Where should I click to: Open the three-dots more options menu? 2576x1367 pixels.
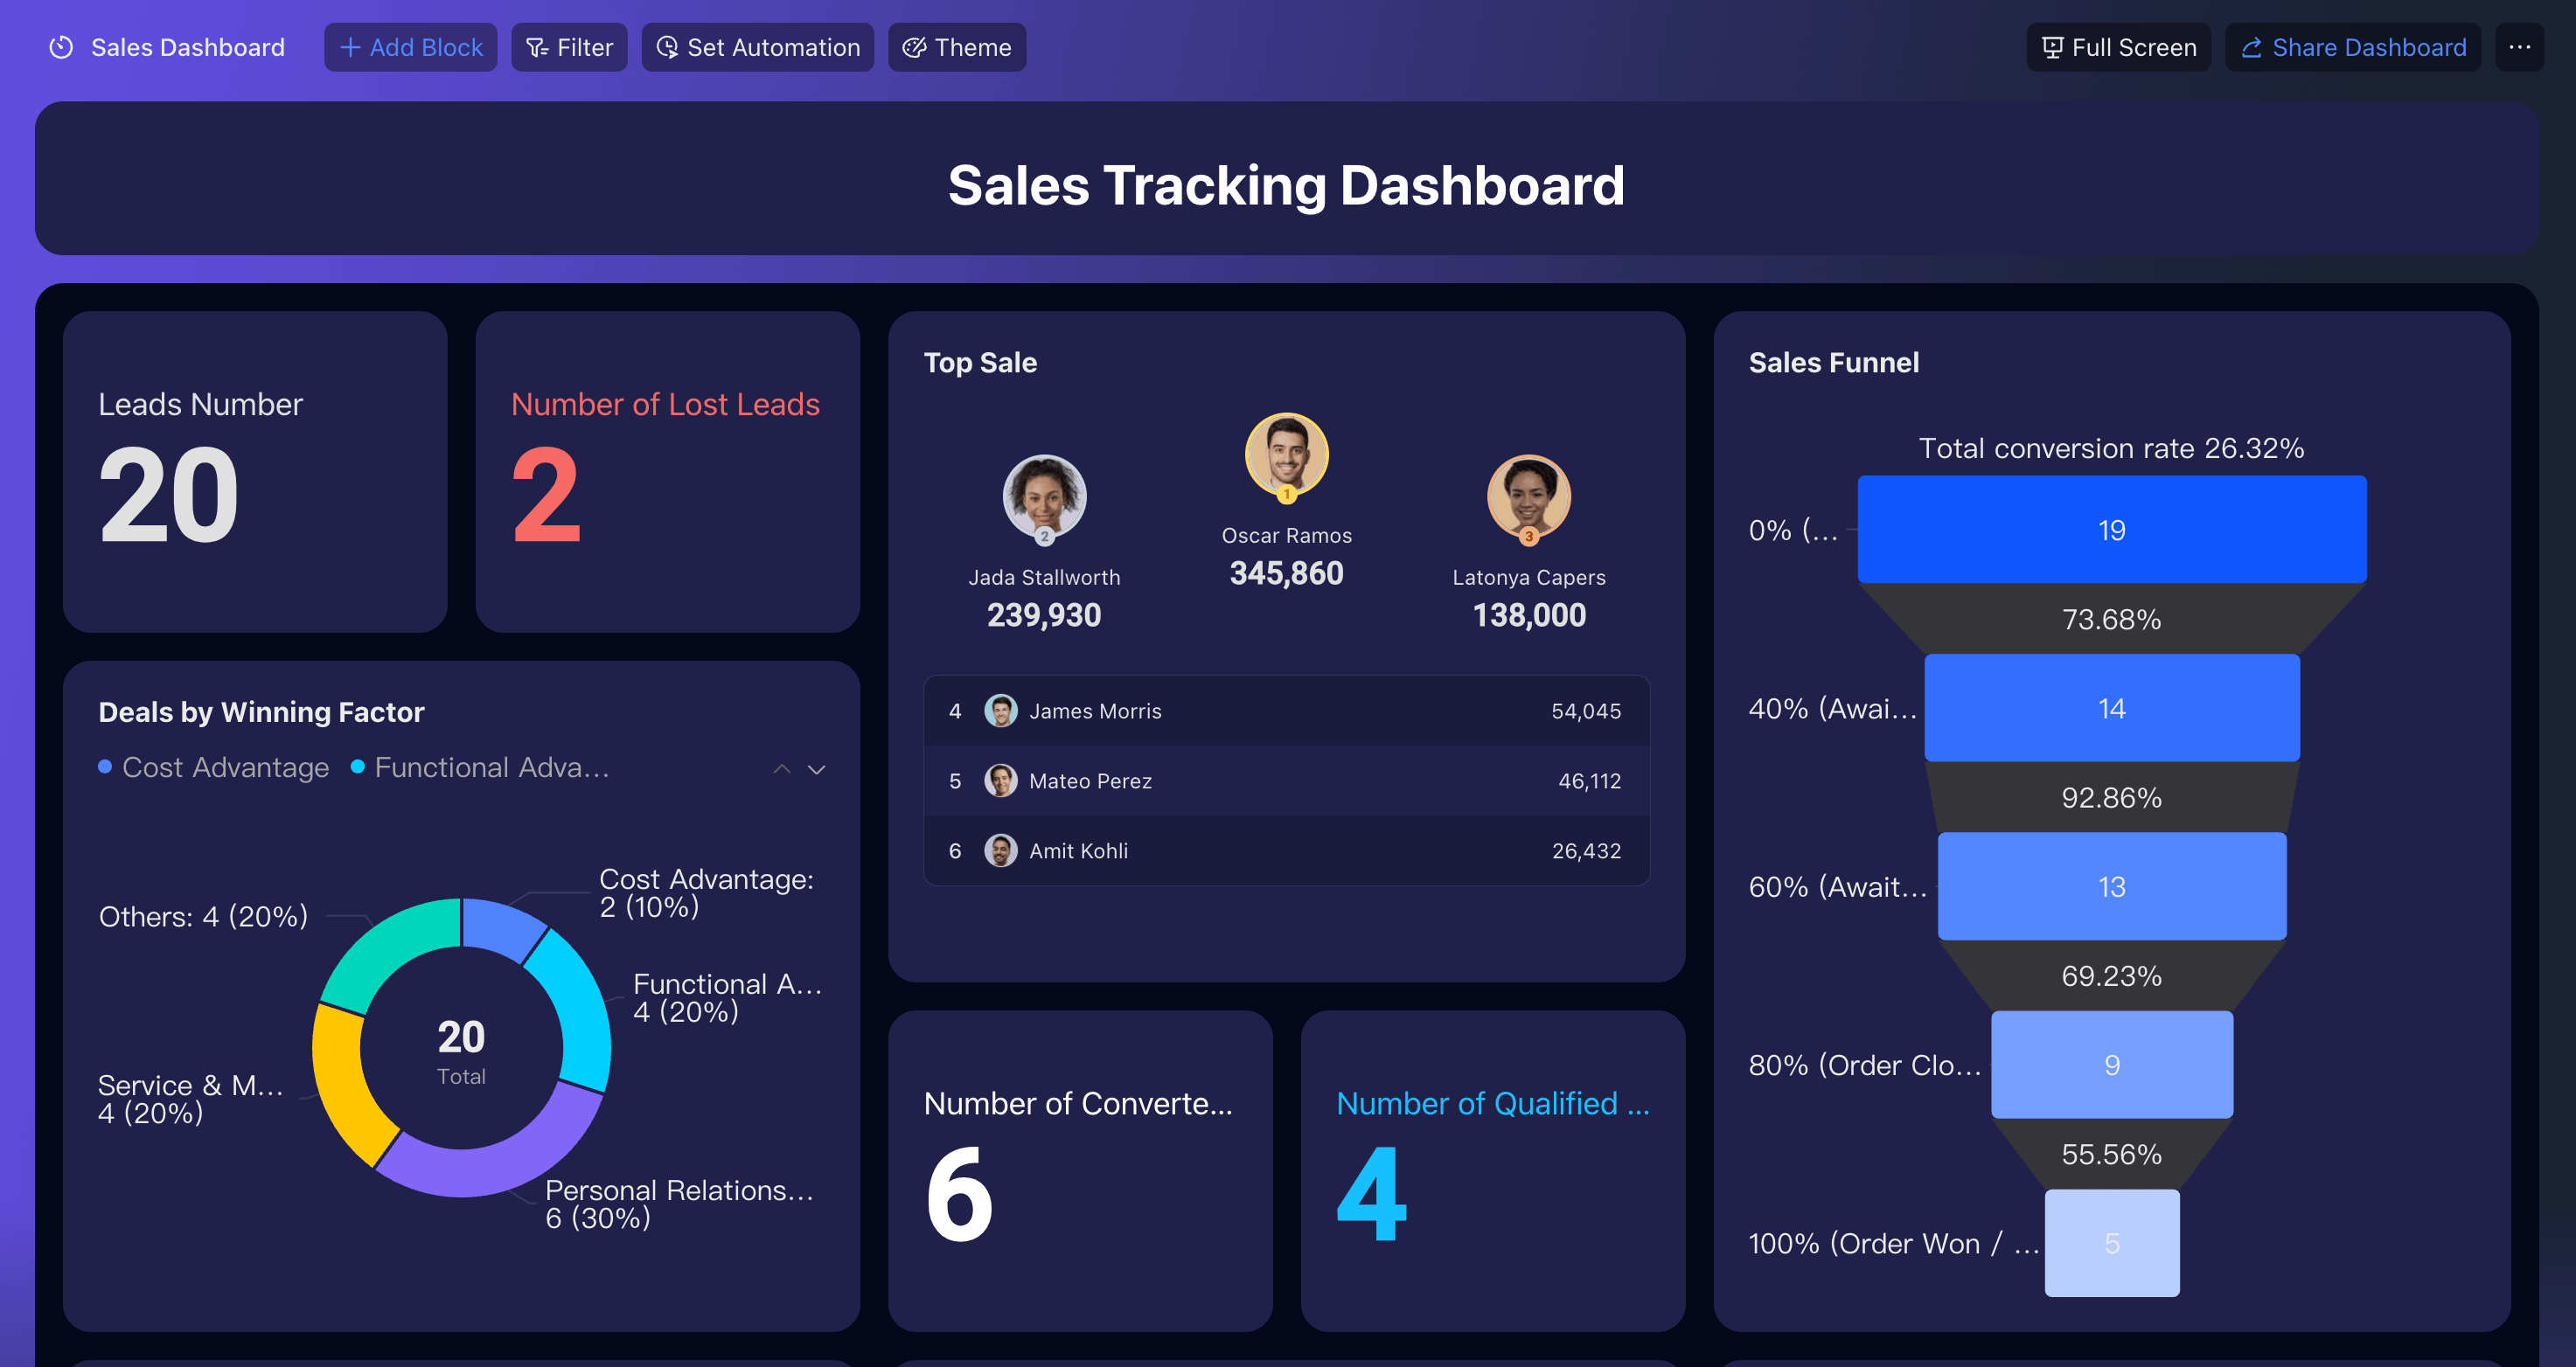[2519, 47]
